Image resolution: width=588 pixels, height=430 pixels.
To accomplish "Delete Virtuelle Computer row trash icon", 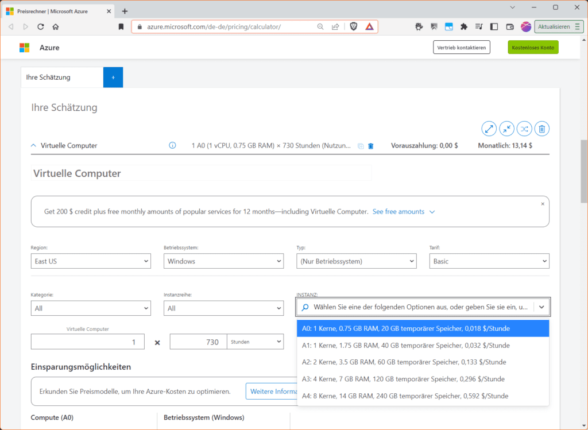I will click(x=371, y=146).
